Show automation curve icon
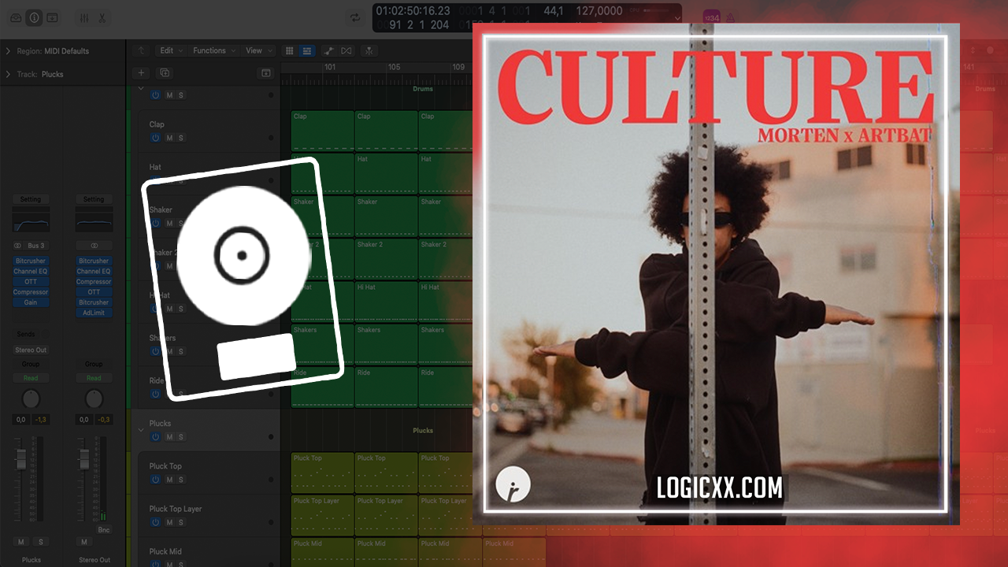1008x567 pixels. pos(328,50)
